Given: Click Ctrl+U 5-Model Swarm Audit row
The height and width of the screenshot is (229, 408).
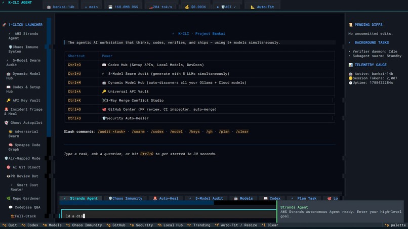Looking at the screenshot, I should pyautogui.click(x=199, y=74).
